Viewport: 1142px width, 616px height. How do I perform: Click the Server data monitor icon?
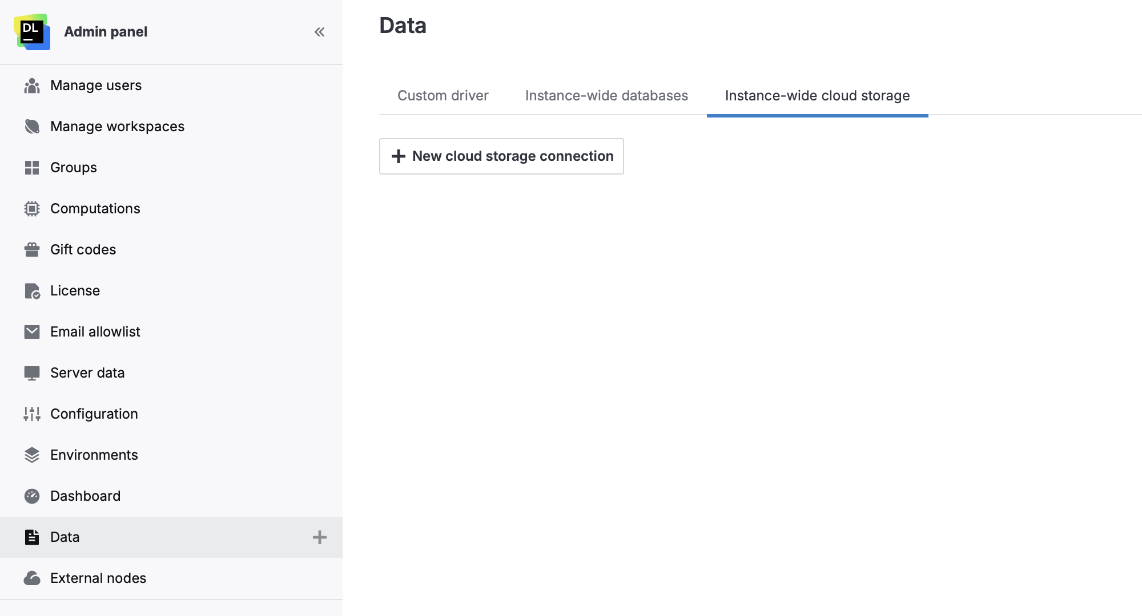point(32,373)
